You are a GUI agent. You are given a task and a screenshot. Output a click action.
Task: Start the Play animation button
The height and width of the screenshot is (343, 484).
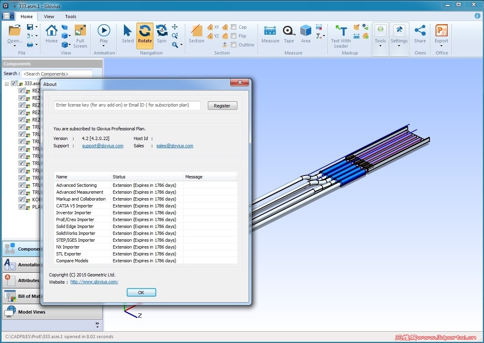(104, 31)
